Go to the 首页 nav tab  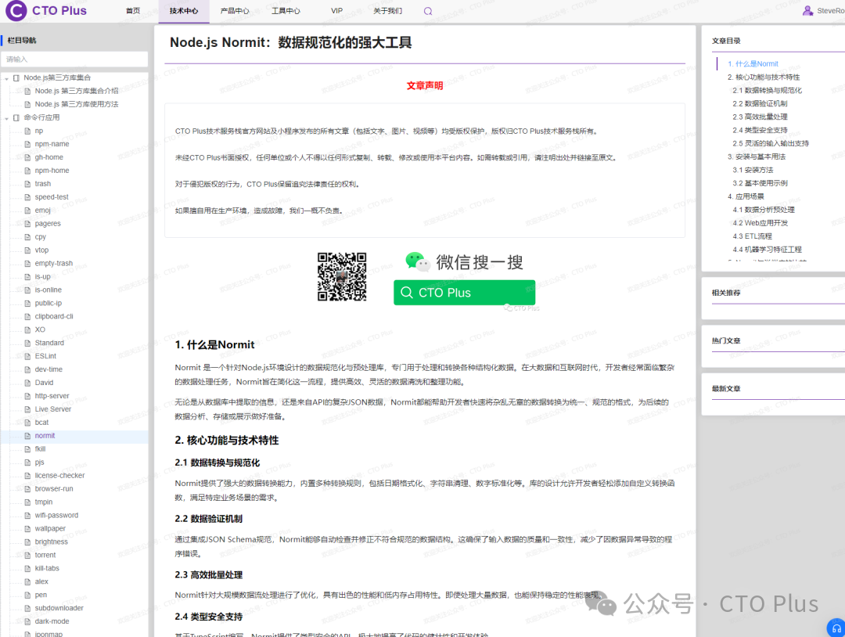point(132,11)
